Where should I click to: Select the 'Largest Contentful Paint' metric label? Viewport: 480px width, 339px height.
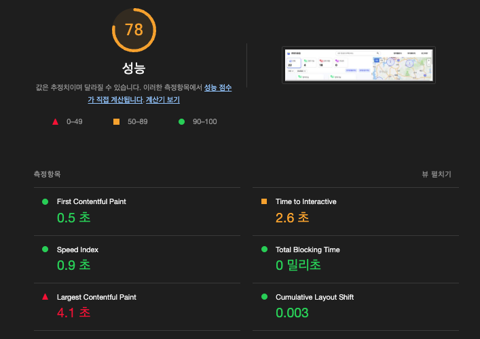(x=96, y=297)
